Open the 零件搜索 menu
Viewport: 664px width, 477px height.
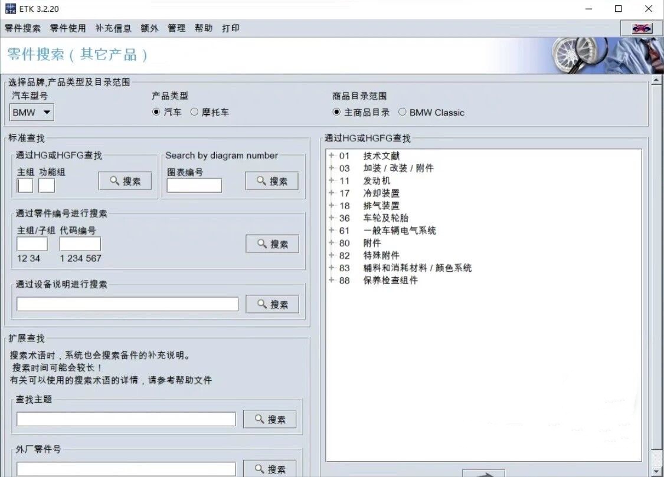pyautogui.click(x=22, y=28)
